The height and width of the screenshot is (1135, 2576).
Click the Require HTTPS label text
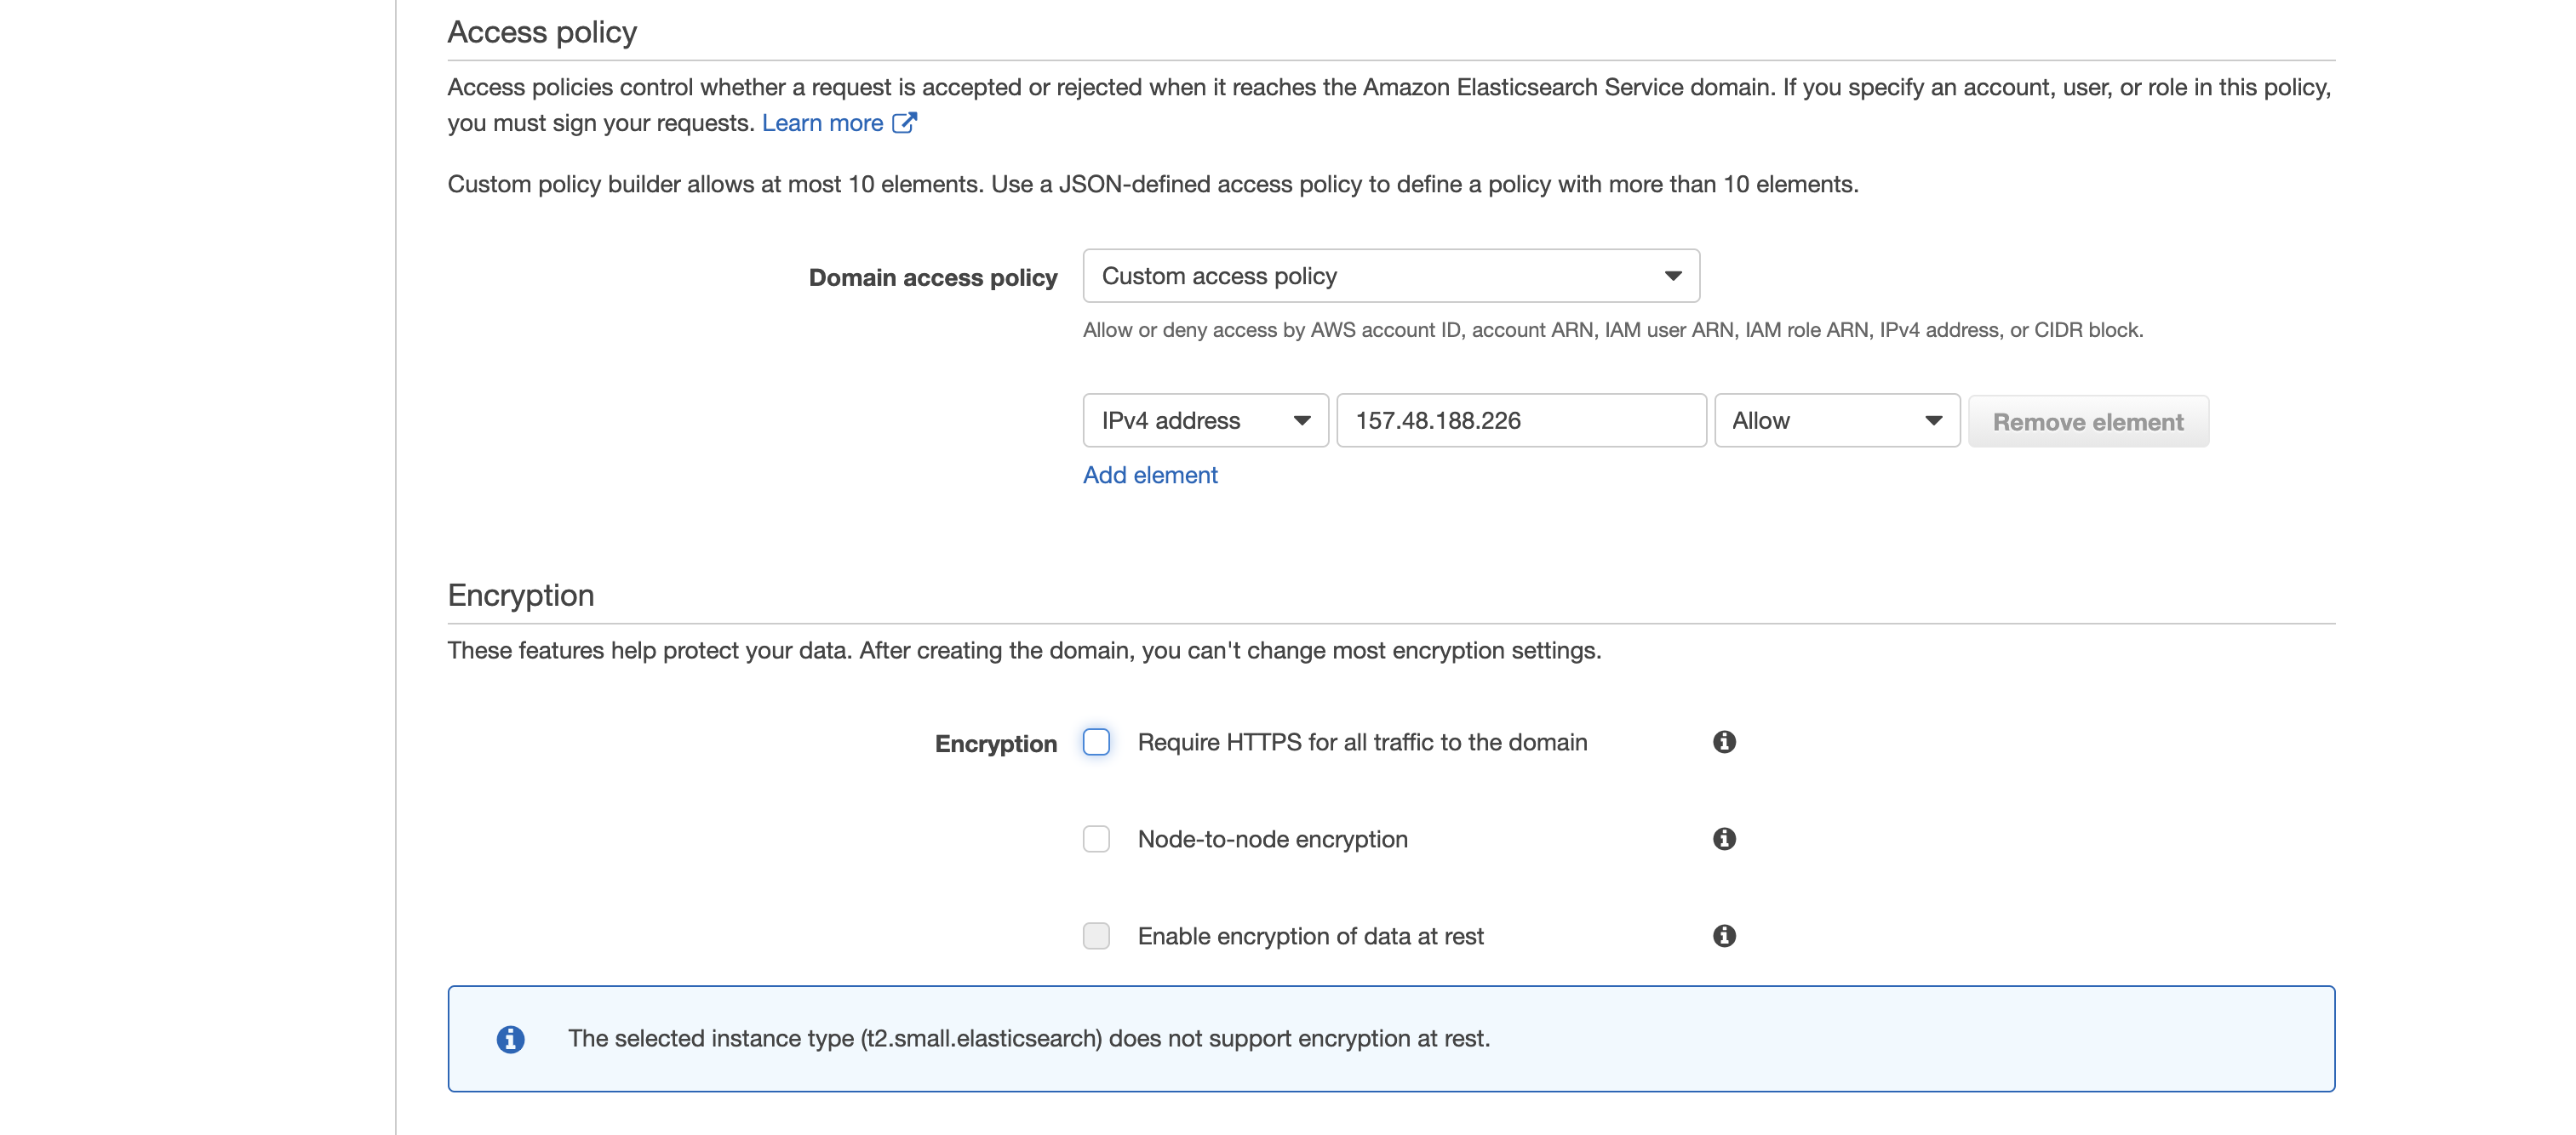[x=1362, y=743]
